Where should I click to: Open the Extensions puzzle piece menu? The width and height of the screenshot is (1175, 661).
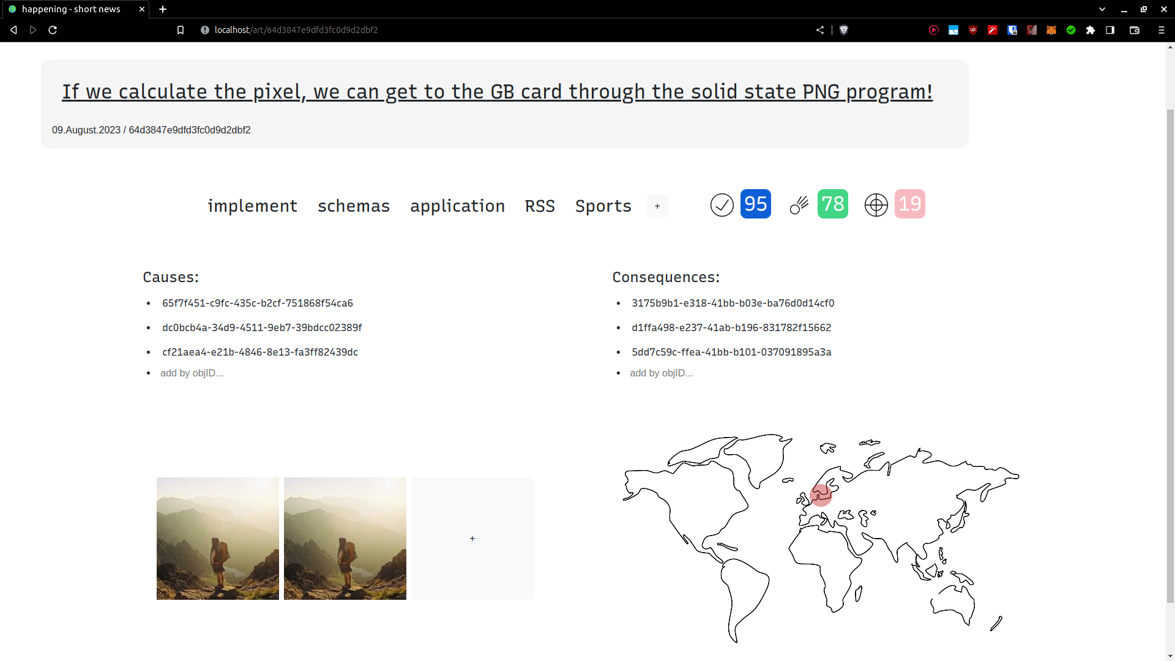point(1091,30)
